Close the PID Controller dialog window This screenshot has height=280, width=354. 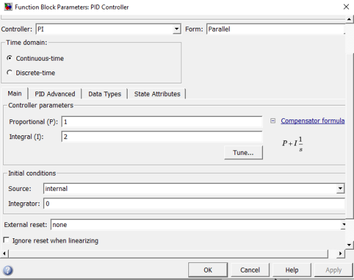tap(346, 7)
